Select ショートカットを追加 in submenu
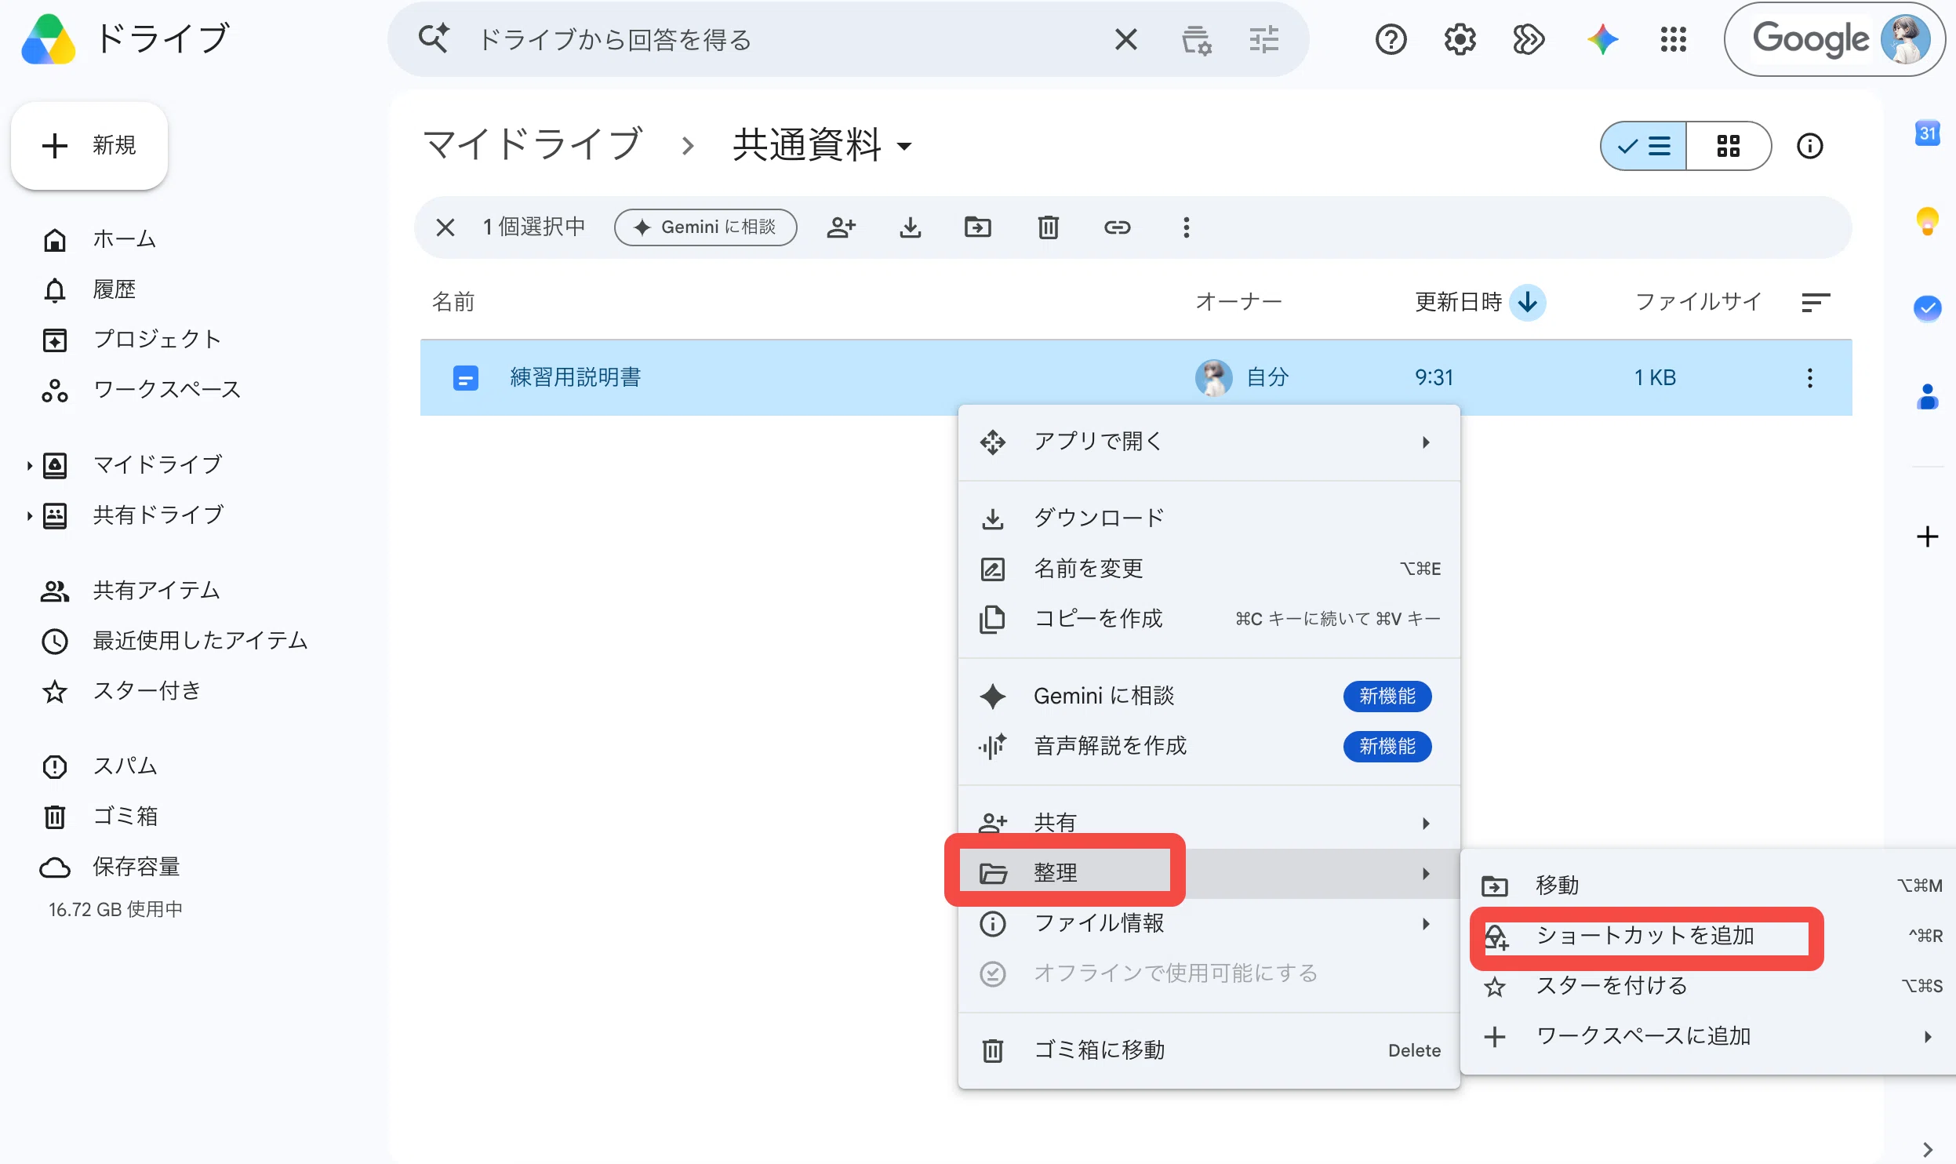 [1707, 936]
